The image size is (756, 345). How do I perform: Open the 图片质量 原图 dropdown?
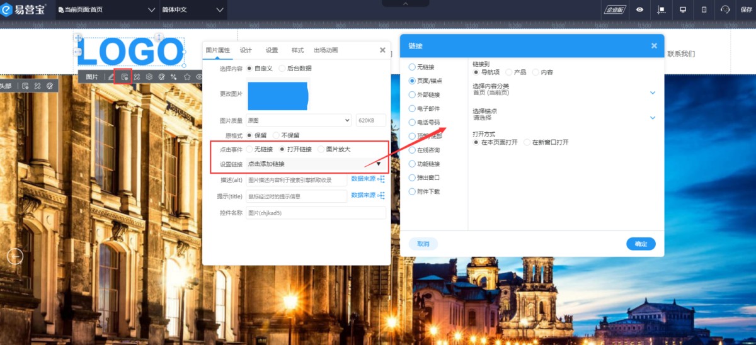pyautogui.click(x=299, y=120)
